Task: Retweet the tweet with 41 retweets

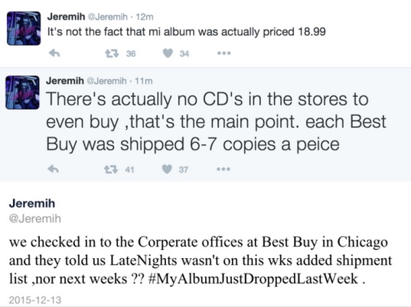Action: [x=111, y=170]
